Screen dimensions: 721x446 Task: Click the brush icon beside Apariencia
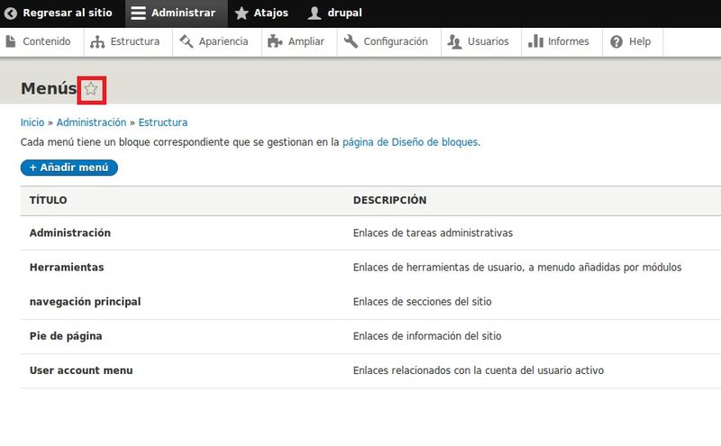(x=187, y=41)
